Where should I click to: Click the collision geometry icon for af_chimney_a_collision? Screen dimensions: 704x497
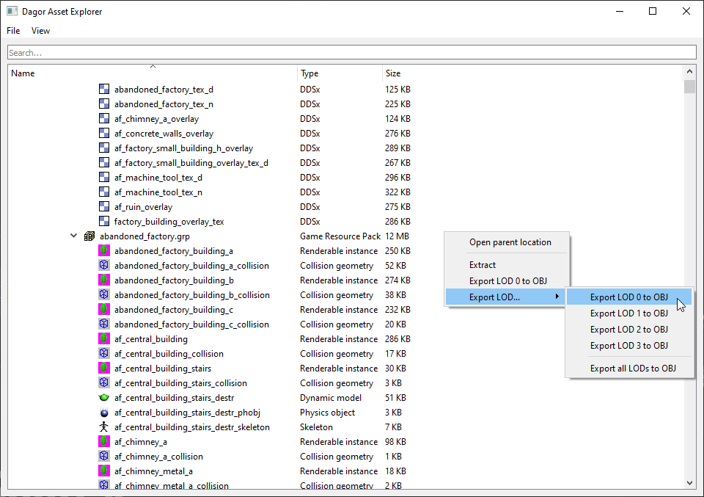(x=103, y=456)
